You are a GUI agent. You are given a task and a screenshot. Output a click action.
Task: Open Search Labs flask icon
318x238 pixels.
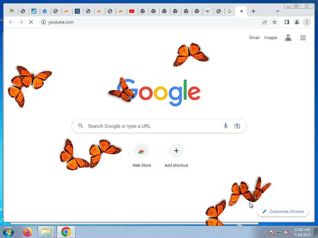288,37
